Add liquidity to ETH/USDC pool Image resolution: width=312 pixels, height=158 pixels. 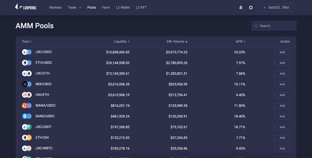click(282, 63)
